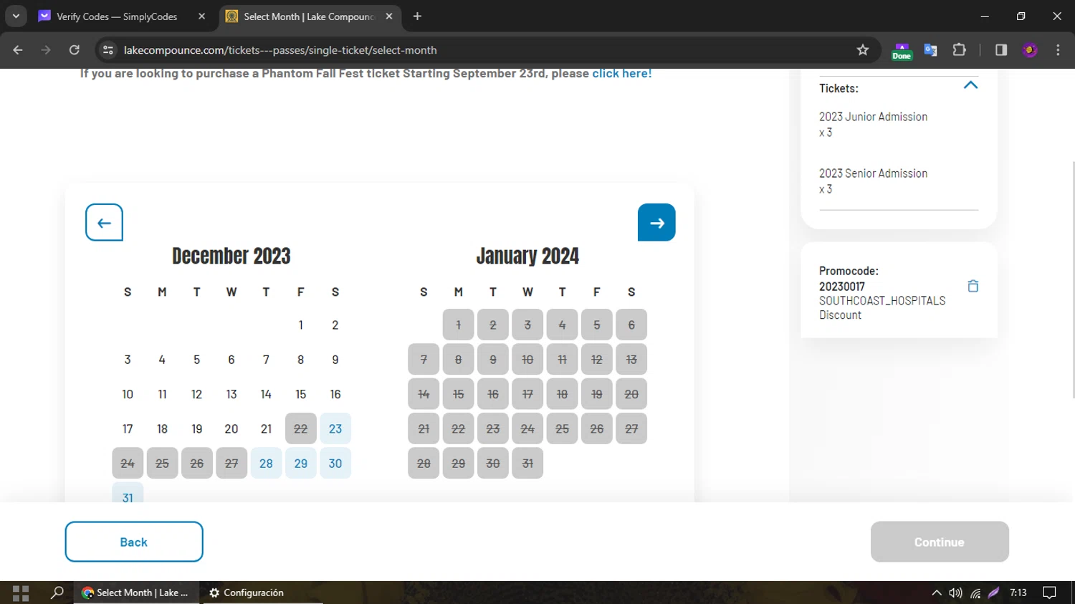Navigate back in browser history
The image size is (1075, 604).
click(18, 50)
